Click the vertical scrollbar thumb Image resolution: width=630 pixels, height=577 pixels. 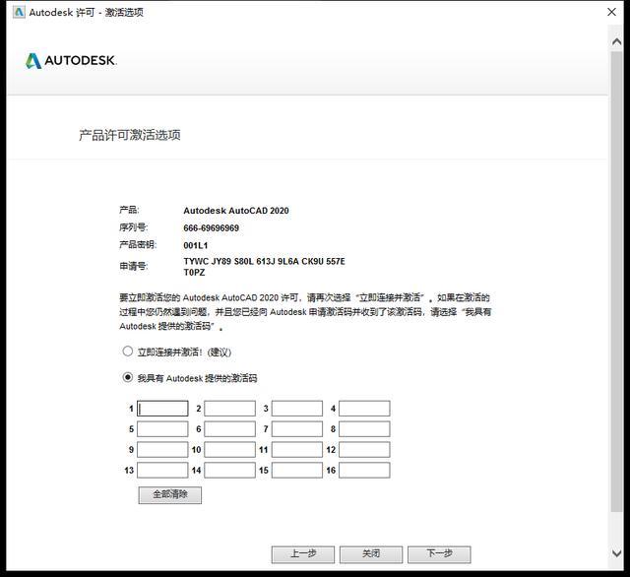(x=617, y=282)
